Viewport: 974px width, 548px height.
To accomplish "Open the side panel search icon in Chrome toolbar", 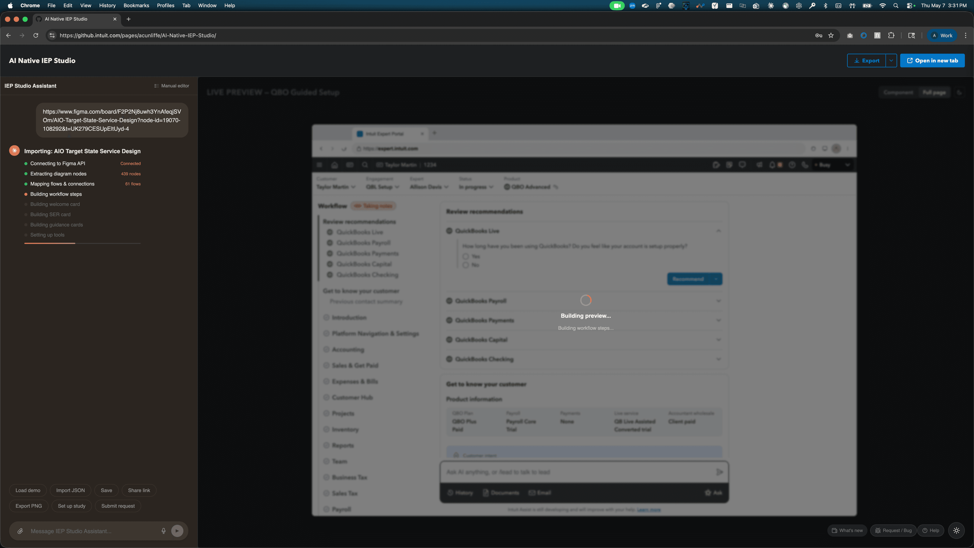I will click(912, 36).
